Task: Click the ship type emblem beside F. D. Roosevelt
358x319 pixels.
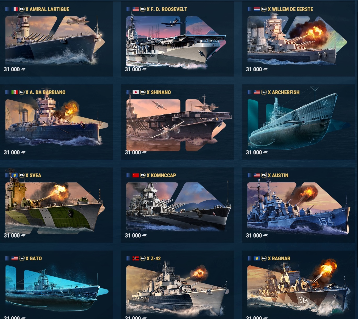Action: (143, 9)
